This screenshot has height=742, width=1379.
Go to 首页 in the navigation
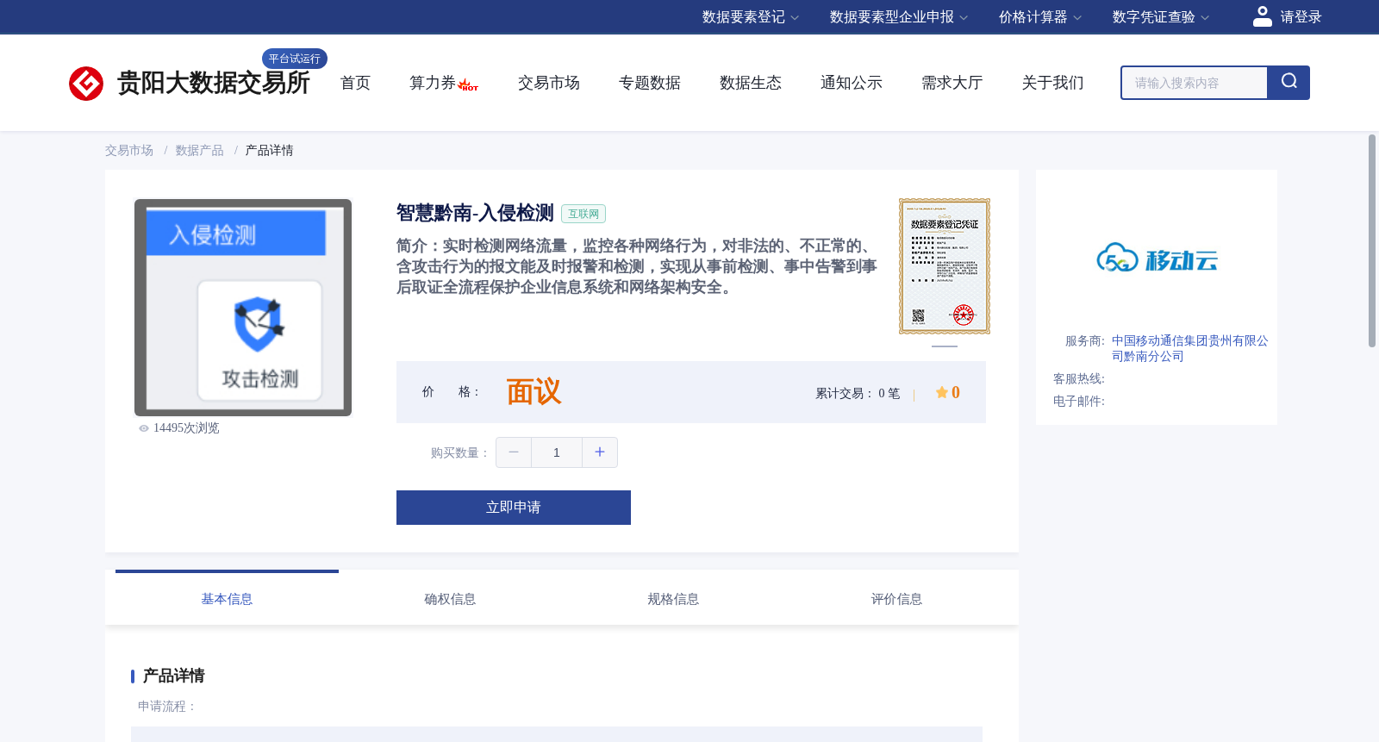point(355,83)
